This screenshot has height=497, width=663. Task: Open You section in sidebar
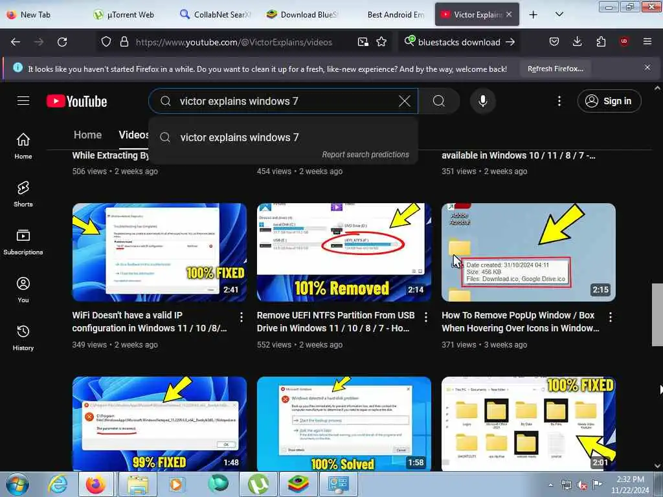[23, 290]
